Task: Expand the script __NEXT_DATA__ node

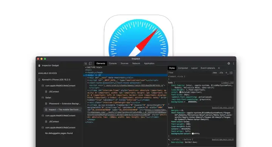Action: (88, 80)
